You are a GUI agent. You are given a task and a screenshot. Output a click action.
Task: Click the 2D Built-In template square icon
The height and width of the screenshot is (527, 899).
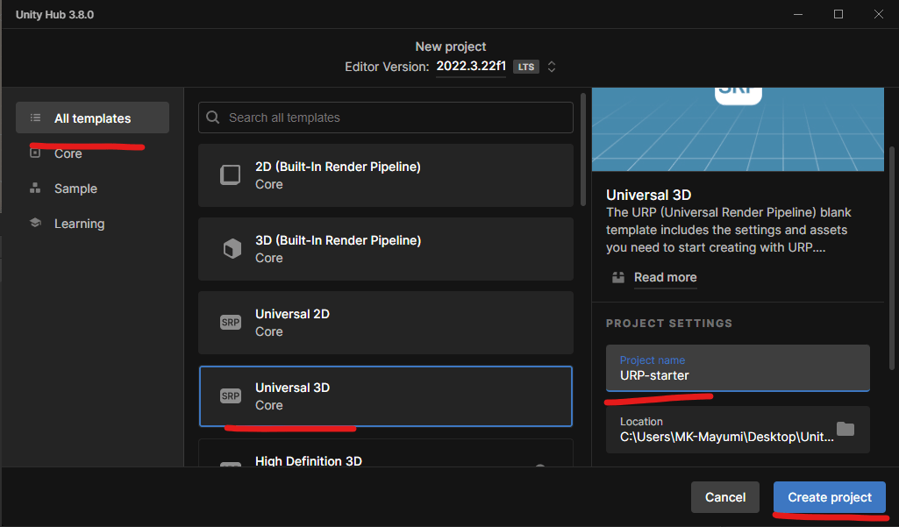[x=230, y=175]
